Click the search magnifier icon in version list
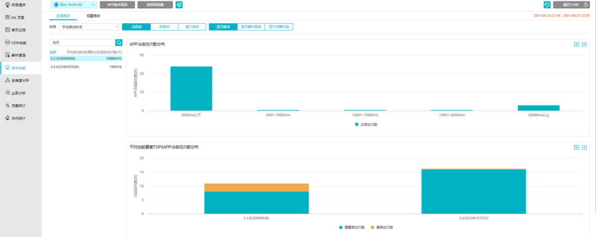Image resolution: width=596 pixels, height=237 pixels. 119,42
